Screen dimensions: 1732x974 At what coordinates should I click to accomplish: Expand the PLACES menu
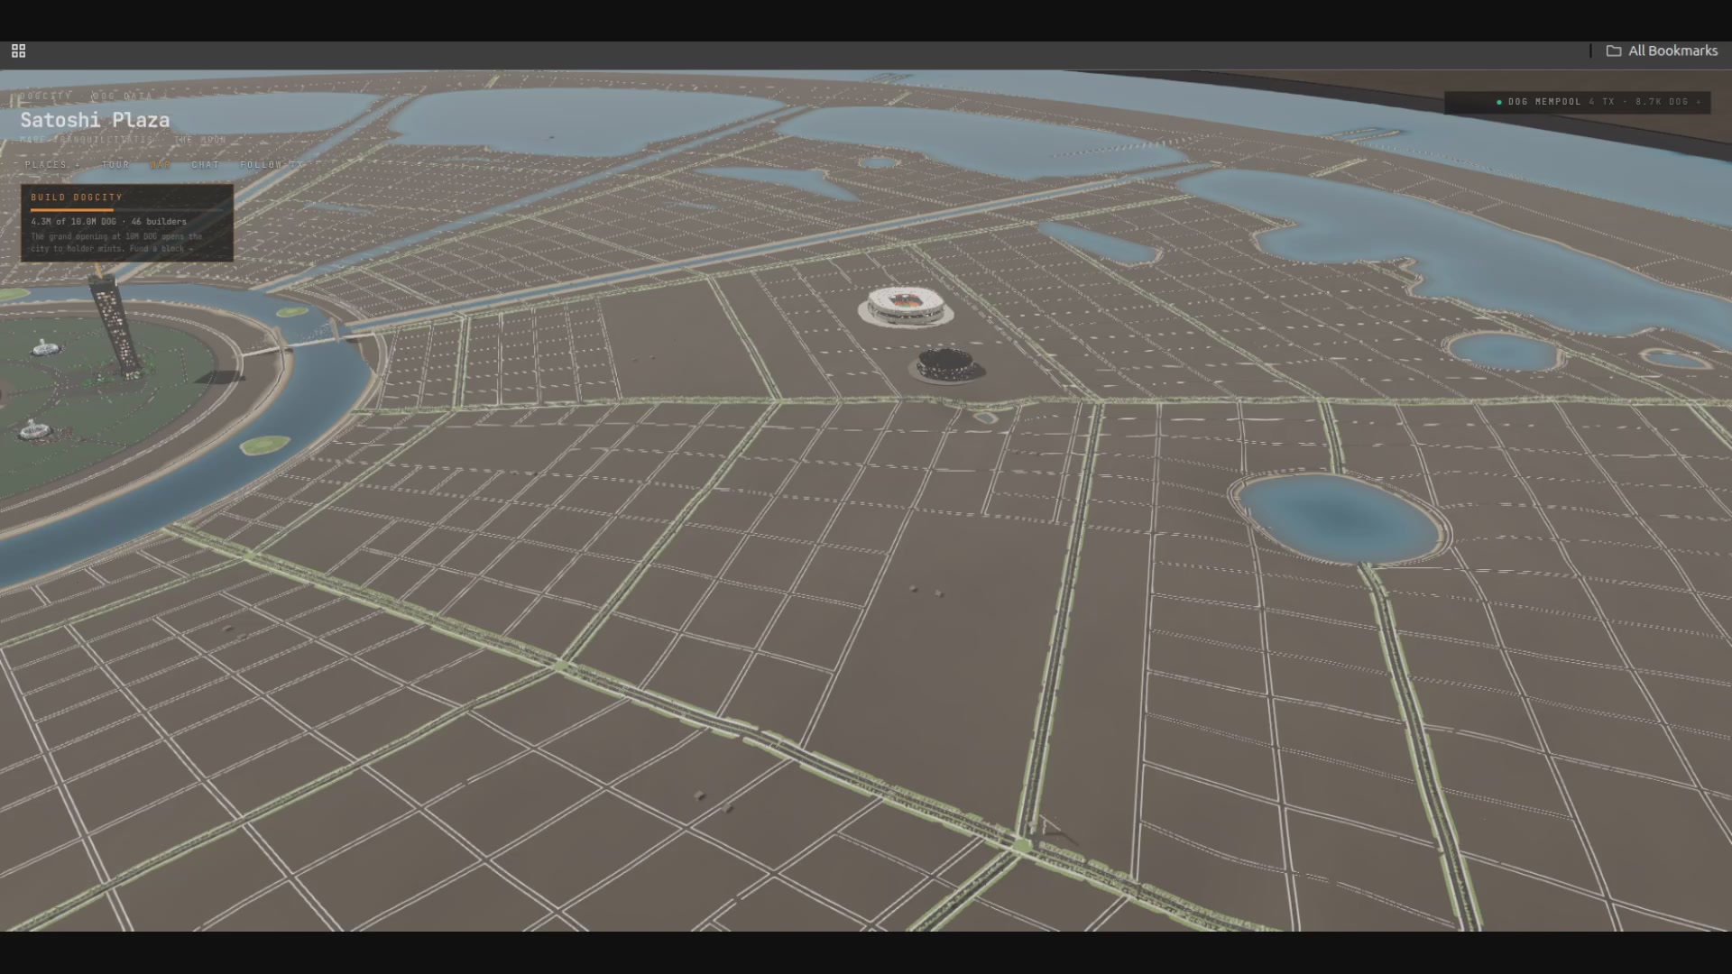tap(51, 164)
